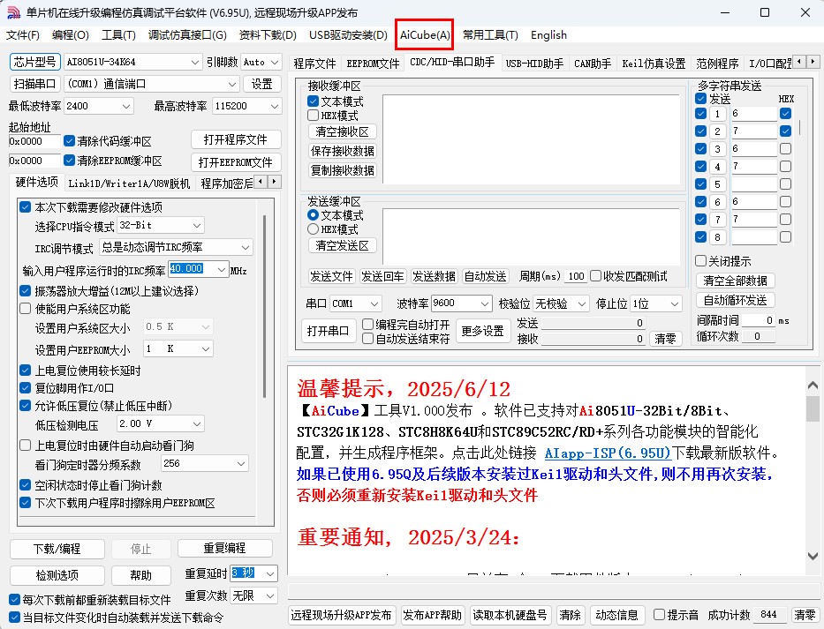Click 打开程序文件 button
The image size is (824, 629).
click(236, 139)
